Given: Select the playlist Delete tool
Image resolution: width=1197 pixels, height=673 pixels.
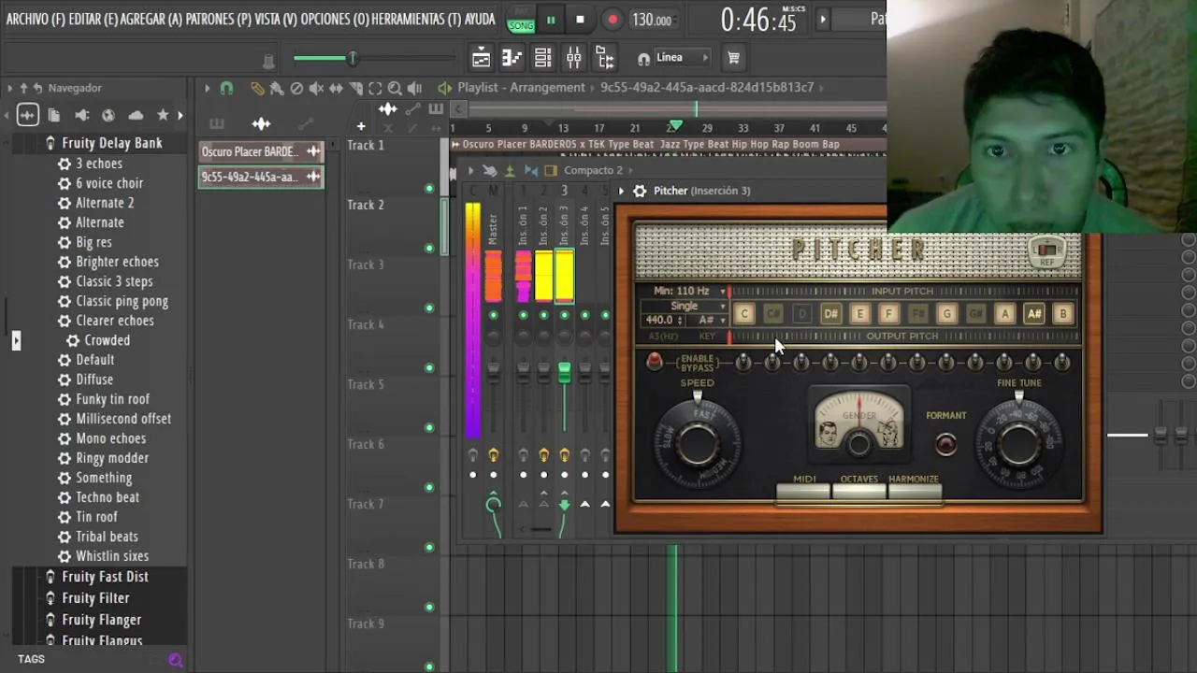Looking at the screenshot, I should point(296,88).
